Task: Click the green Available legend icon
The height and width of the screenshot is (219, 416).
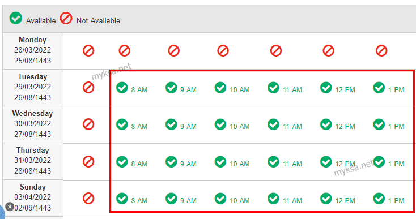Action: coord(16,18)
